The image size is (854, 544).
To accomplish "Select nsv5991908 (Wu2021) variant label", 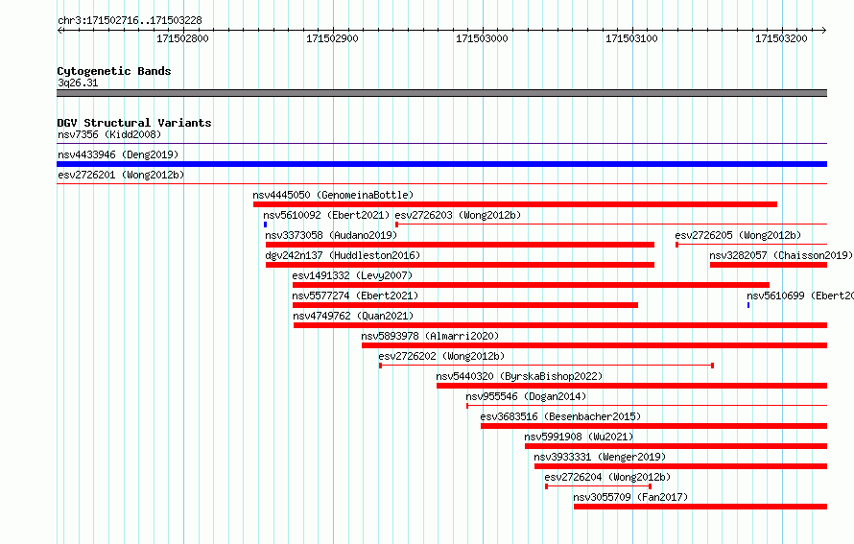I will (579, 437).
